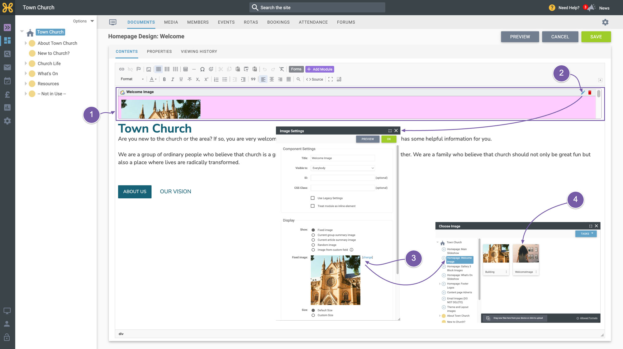Click the green SAVE button
This screenshot has height=349, width=623.
(596, 37)
